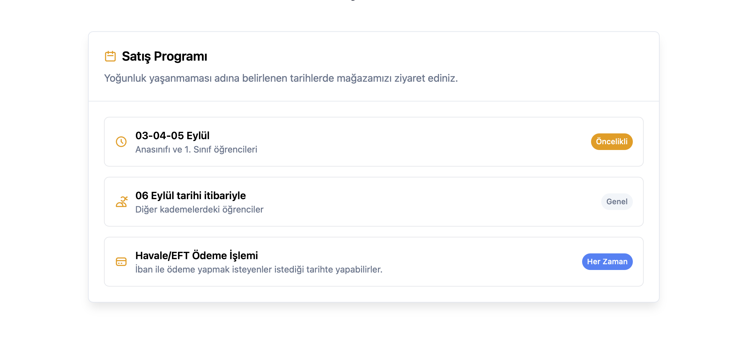Select the 03-04-05 Eylül title
Image resolution: width=740 pixels, height=337 pixels.
(x=173, y=136)
